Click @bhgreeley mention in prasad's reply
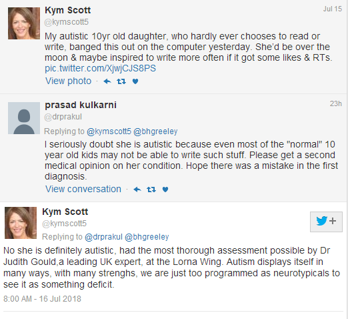The height and width of the screenshot is (319, 348). point(155,131)
